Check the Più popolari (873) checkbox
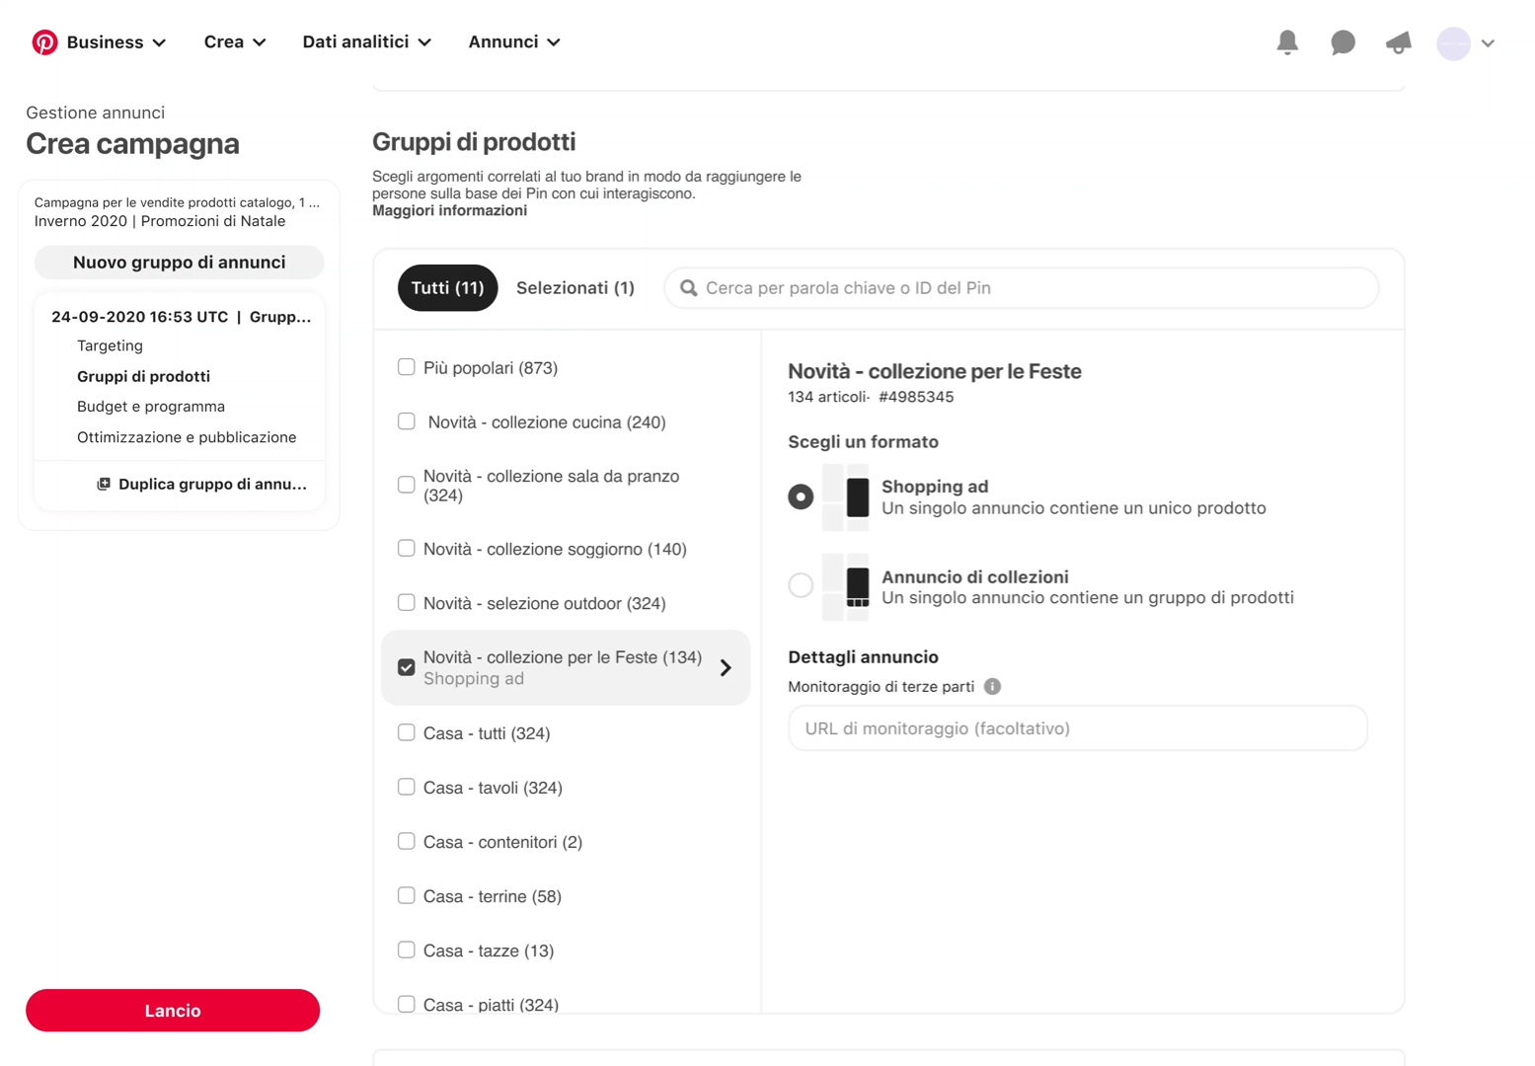This screenshot has width=1535, height=1066. pos(407,367)
